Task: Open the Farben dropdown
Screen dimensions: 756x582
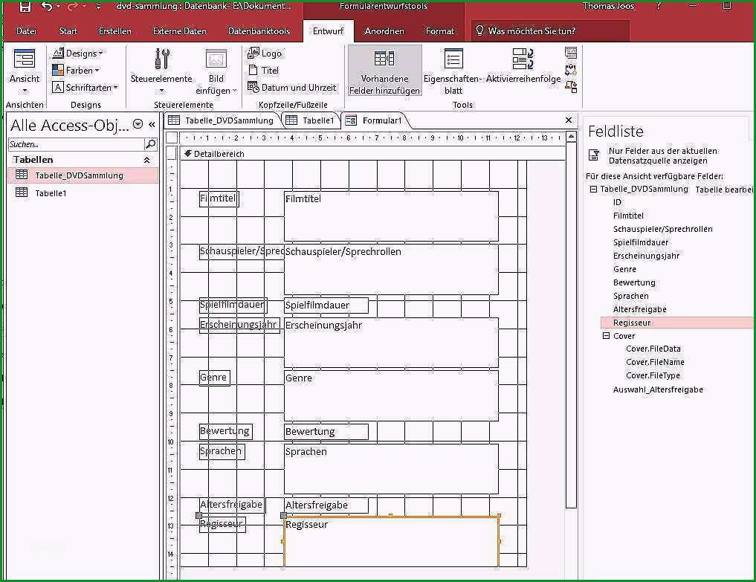Action: coord(76,71)
